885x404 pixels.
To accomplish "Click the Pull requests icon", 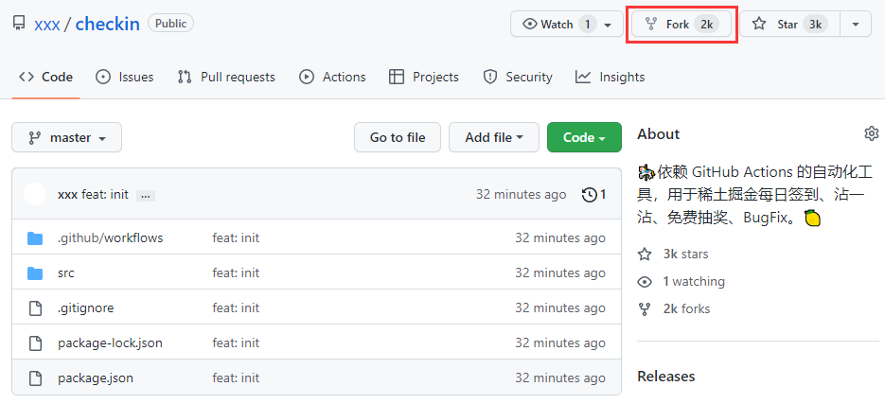I will (184, 77).
